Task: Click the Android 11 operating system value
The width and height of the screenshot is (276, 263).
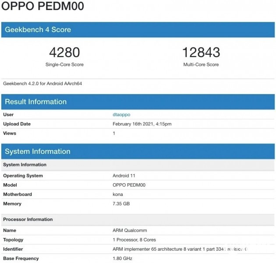Action: click(124, 176)
